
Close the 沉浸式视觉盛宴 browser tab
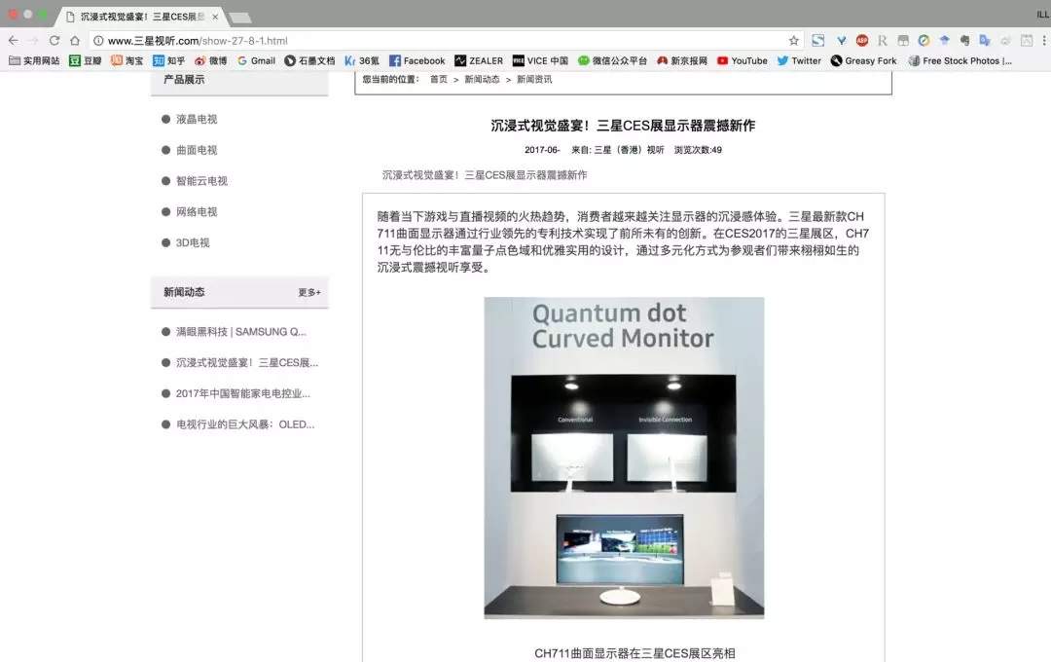(x=215, y=17)
